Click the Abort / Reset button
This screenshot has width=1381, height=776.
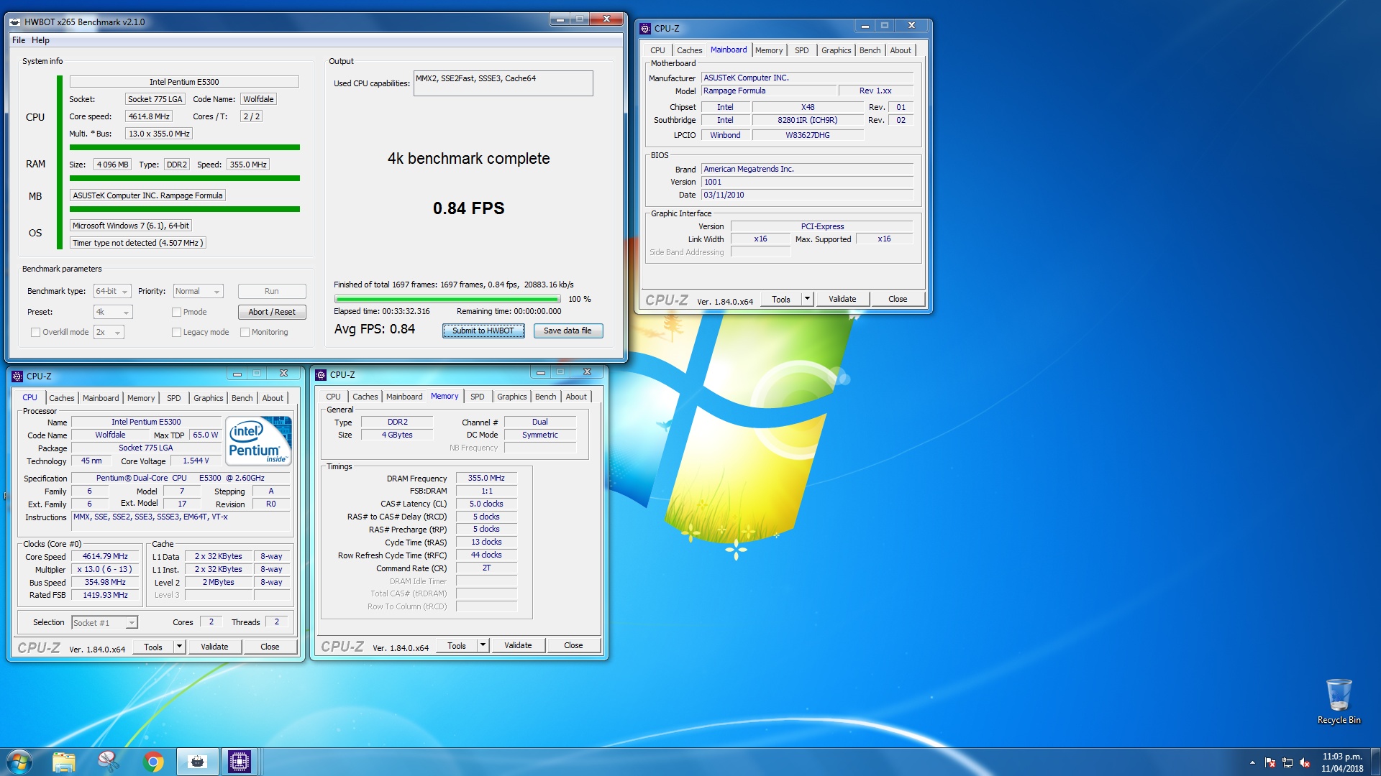point(271,312)
